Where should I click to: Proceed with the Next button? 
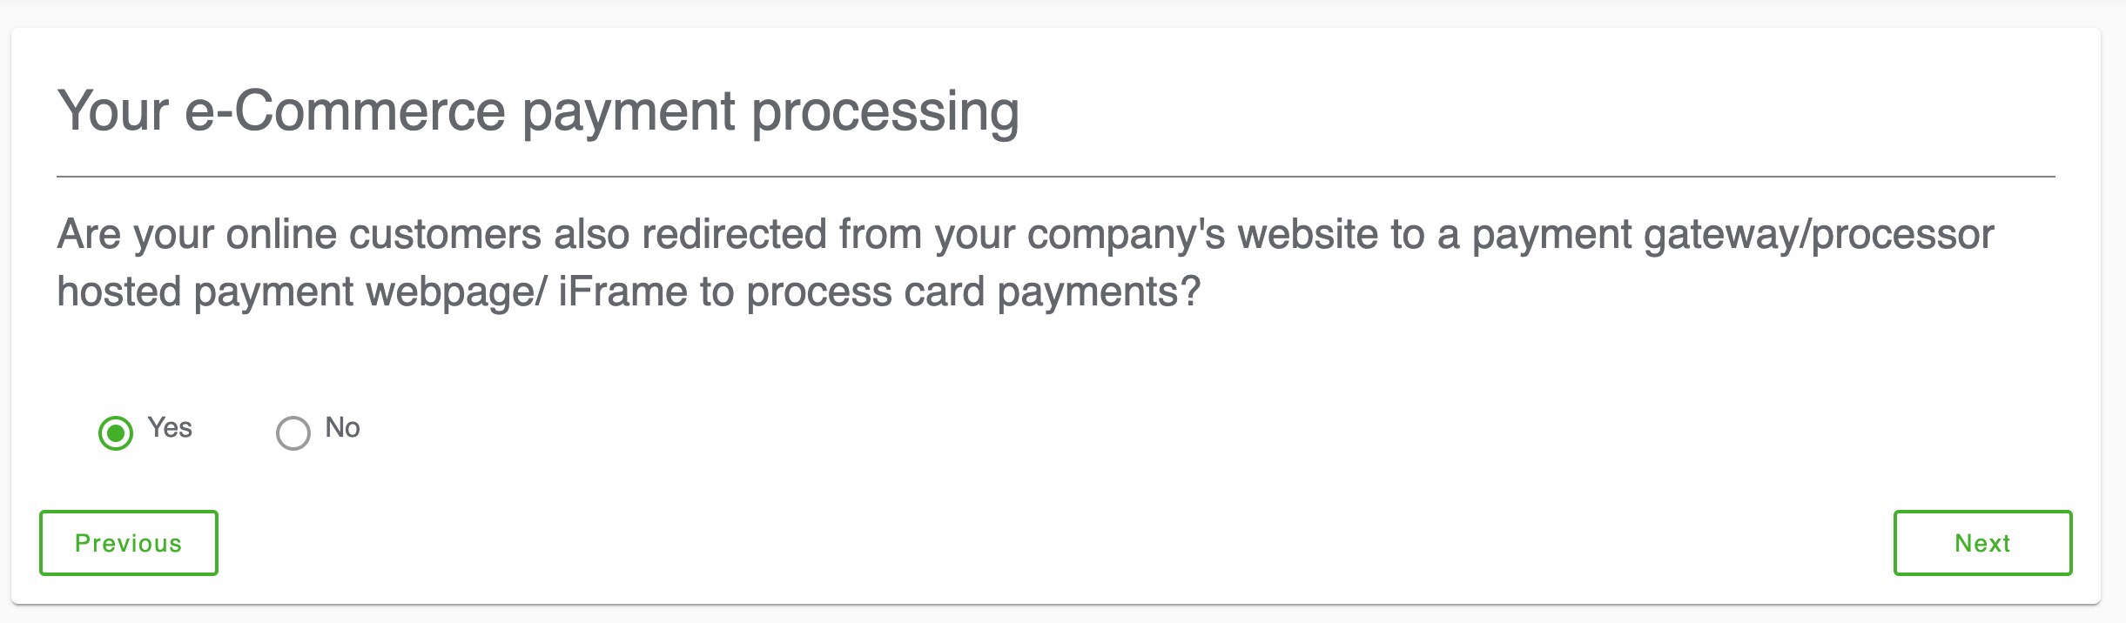(1982, 543)
